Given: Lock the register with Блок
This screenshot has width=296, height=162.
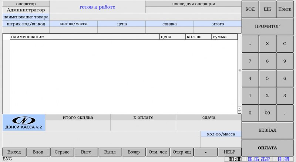Looking at the screenshot, I should pyautogui.click(x=38, y=152).
